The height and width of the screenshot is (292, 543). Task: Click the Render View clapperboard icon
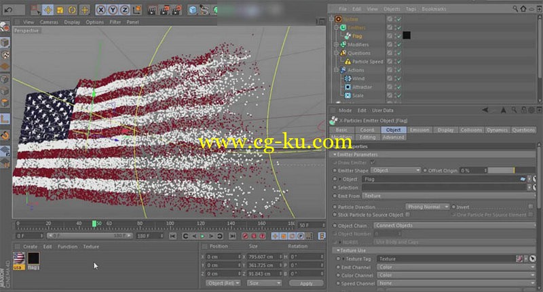(151, 10)
